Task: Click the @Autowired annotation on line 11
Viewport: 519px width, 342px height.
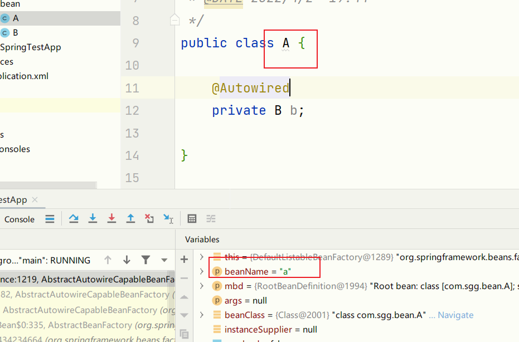Action: coord(250,89)
